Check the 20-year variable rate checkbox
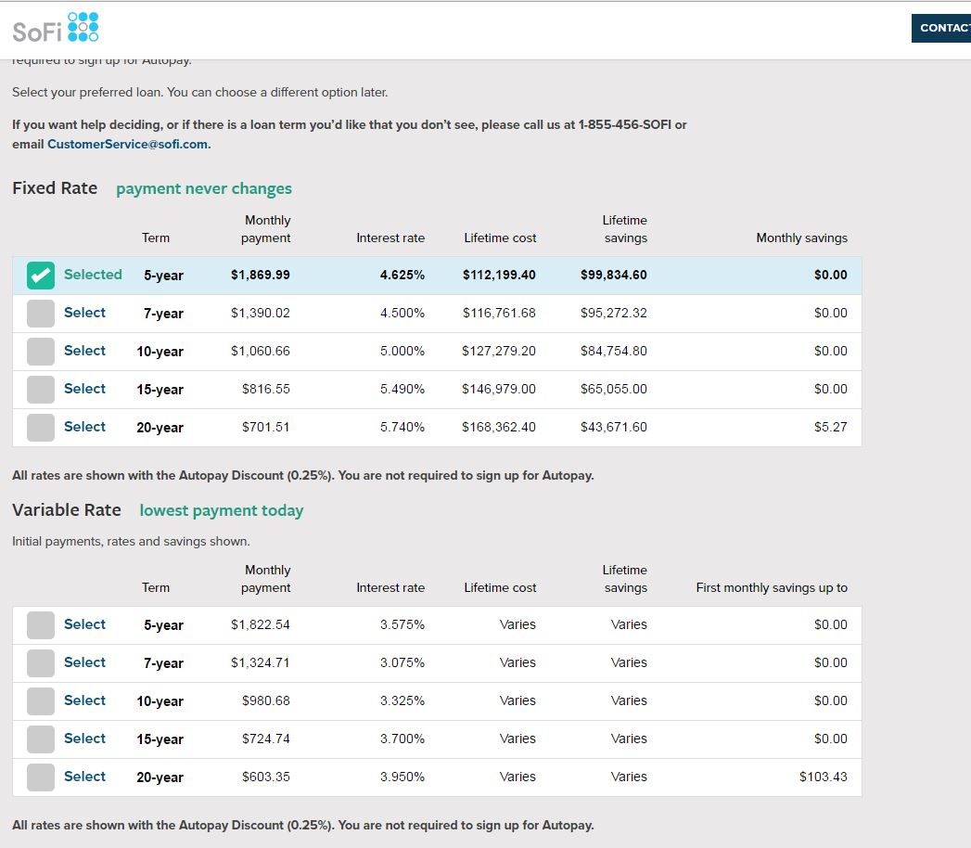Screen dimensions: 971x848 [41, 777]
